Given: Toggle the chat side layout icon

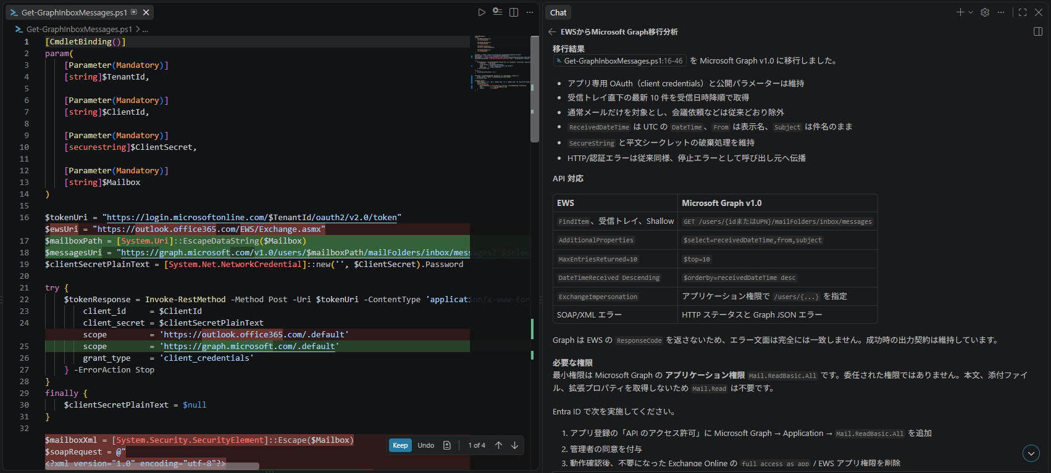Looking at the screenshot, I should tap(1038, 32).
